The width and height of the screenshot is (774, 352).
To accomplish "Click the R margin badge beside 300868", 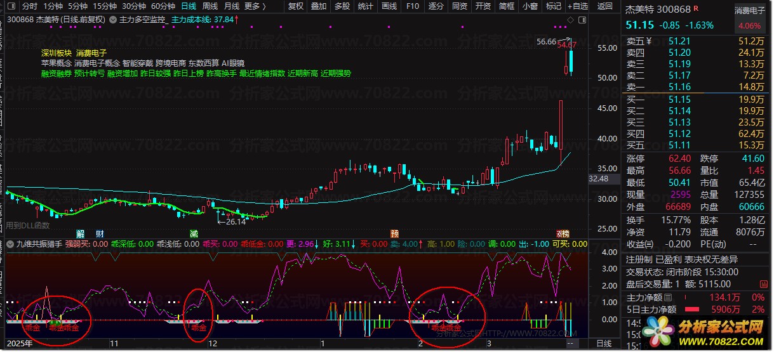I will coord(697,9).
